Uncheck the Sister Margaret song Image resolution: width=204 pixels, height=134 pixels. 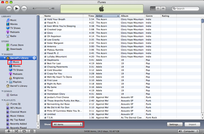click(45, 43)
